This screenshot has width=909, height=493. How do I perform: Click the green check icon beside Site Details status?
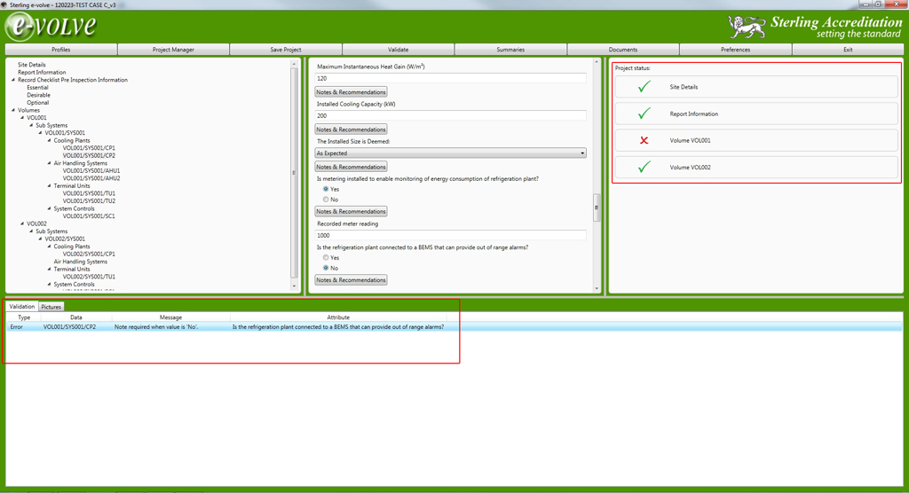644,87
